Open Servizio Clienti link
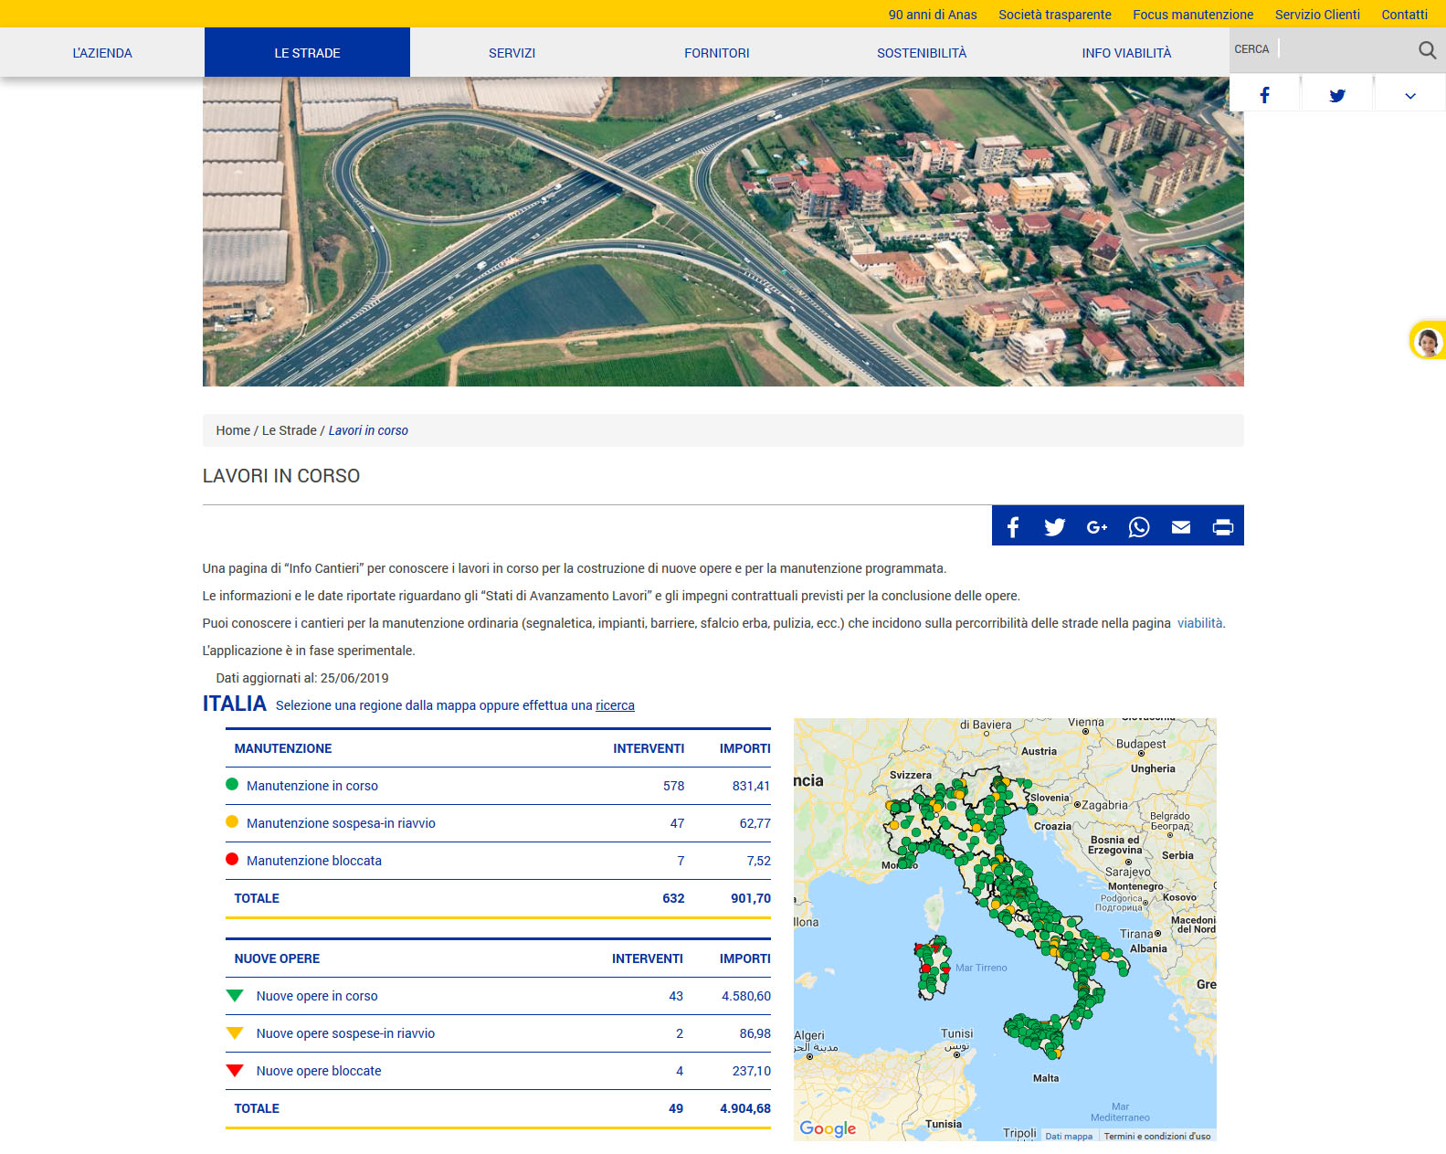Screen dimensions: 1446x1154 [x=1317, y=15]
